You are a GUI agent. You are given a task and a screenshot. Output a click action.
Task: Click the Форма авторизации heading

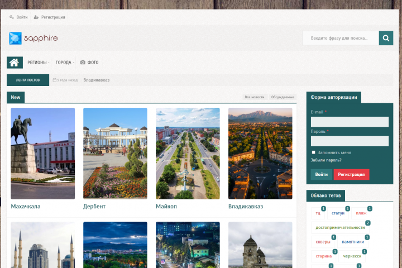[x=334, y=97]
